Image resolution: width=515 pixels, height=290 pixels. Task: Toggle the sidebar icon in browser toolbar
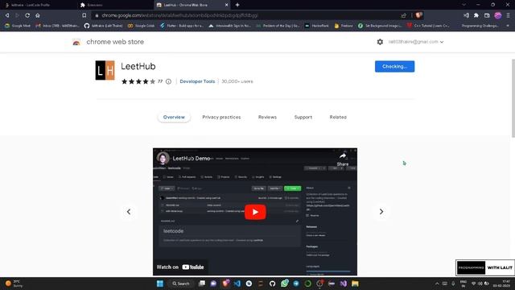tap(466, 15)
